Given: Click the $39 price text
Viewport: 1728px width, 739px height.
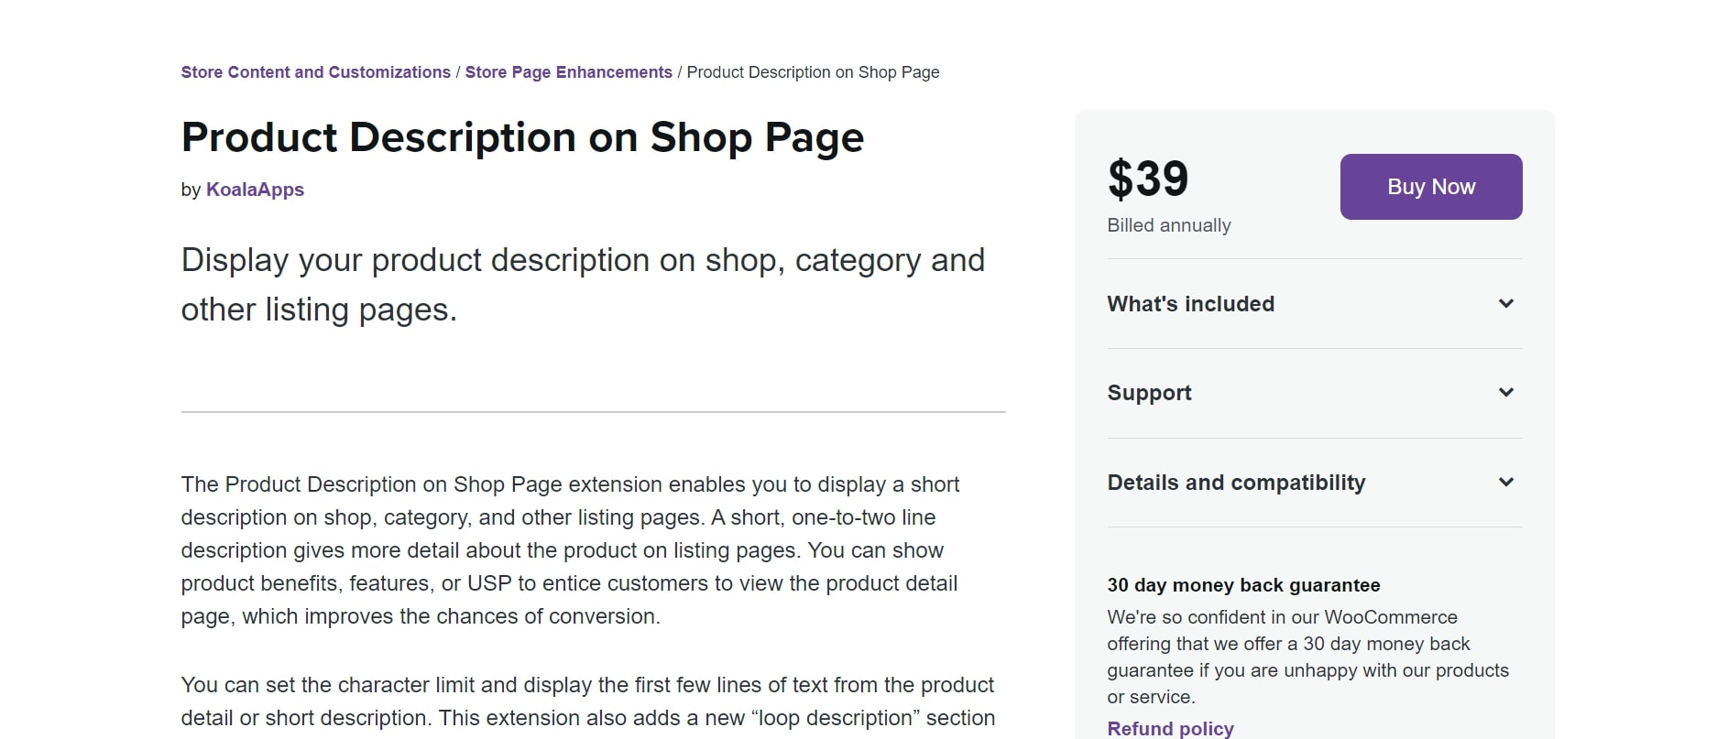Looking at the screenshot, I should tap(1147, 179).
